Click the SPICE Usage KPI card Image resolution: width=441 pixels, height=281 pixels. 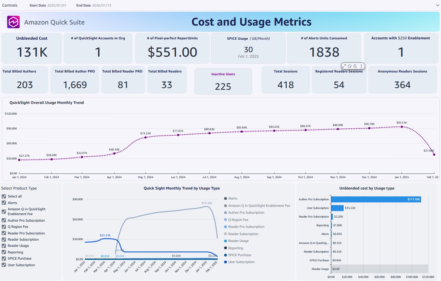(248, 48)
